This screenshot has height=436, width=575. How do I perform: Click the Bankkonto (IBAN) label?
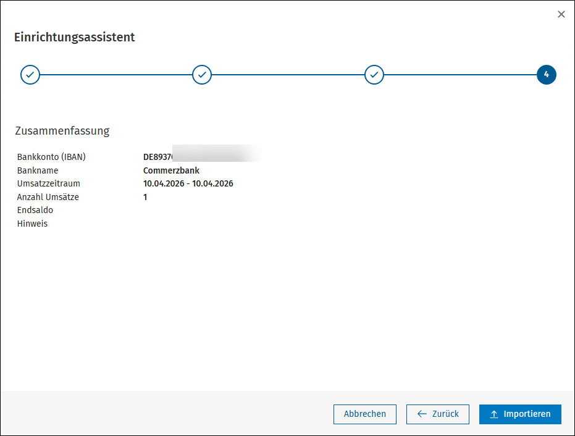point(51,157)
